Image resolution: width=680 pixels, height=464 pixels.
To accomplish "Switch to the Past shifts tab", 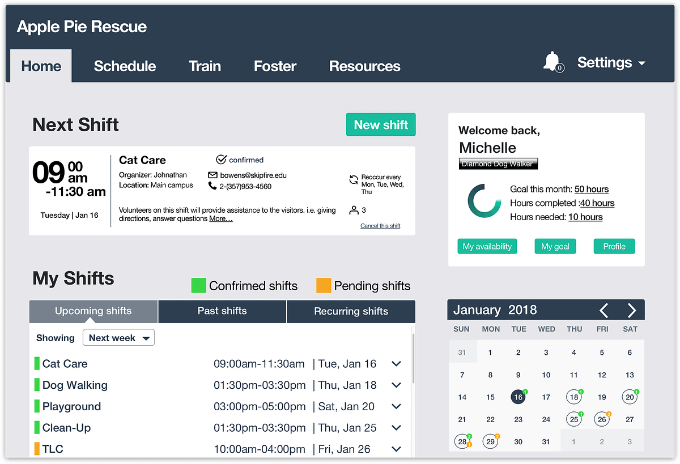I will pos(222,311).
